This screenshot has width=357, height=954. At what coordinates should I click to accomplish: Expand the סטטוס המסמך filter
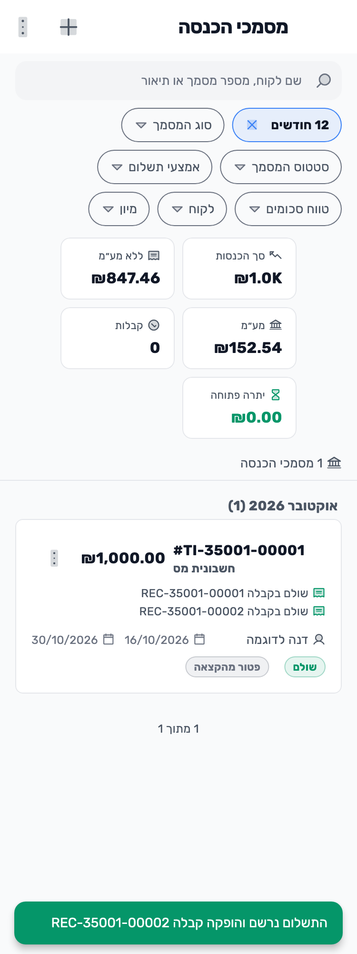click(281, 167)
